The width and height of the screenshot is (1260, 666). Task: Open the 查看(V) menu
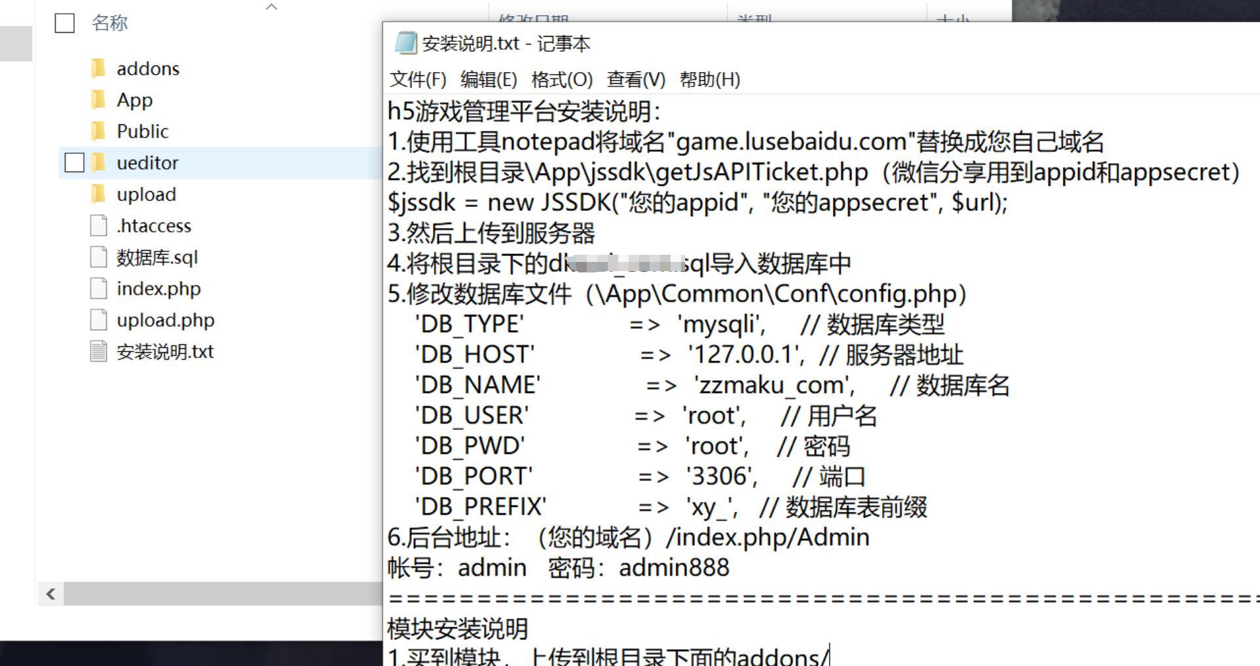(636, 79)
